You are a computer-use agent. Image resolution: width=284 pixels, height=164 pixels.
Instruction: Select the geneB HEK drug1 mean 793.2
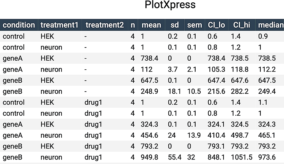149,146
